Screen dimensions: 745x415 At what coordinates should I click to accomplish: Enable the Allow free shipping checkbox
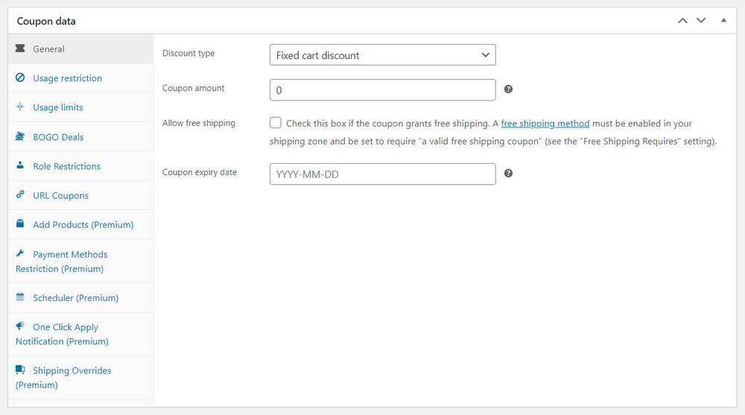pyautogui.click(x=276, y=123)
